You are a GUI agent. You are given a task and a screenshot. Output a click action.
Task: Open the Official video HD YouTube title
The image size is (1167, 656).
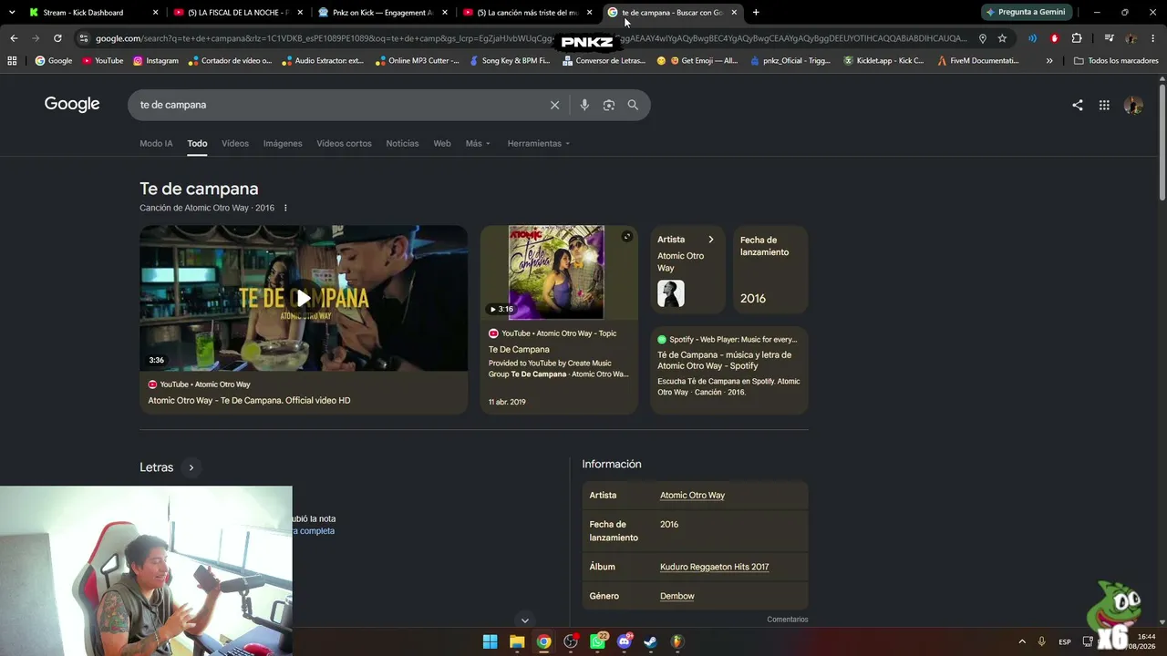249,401
